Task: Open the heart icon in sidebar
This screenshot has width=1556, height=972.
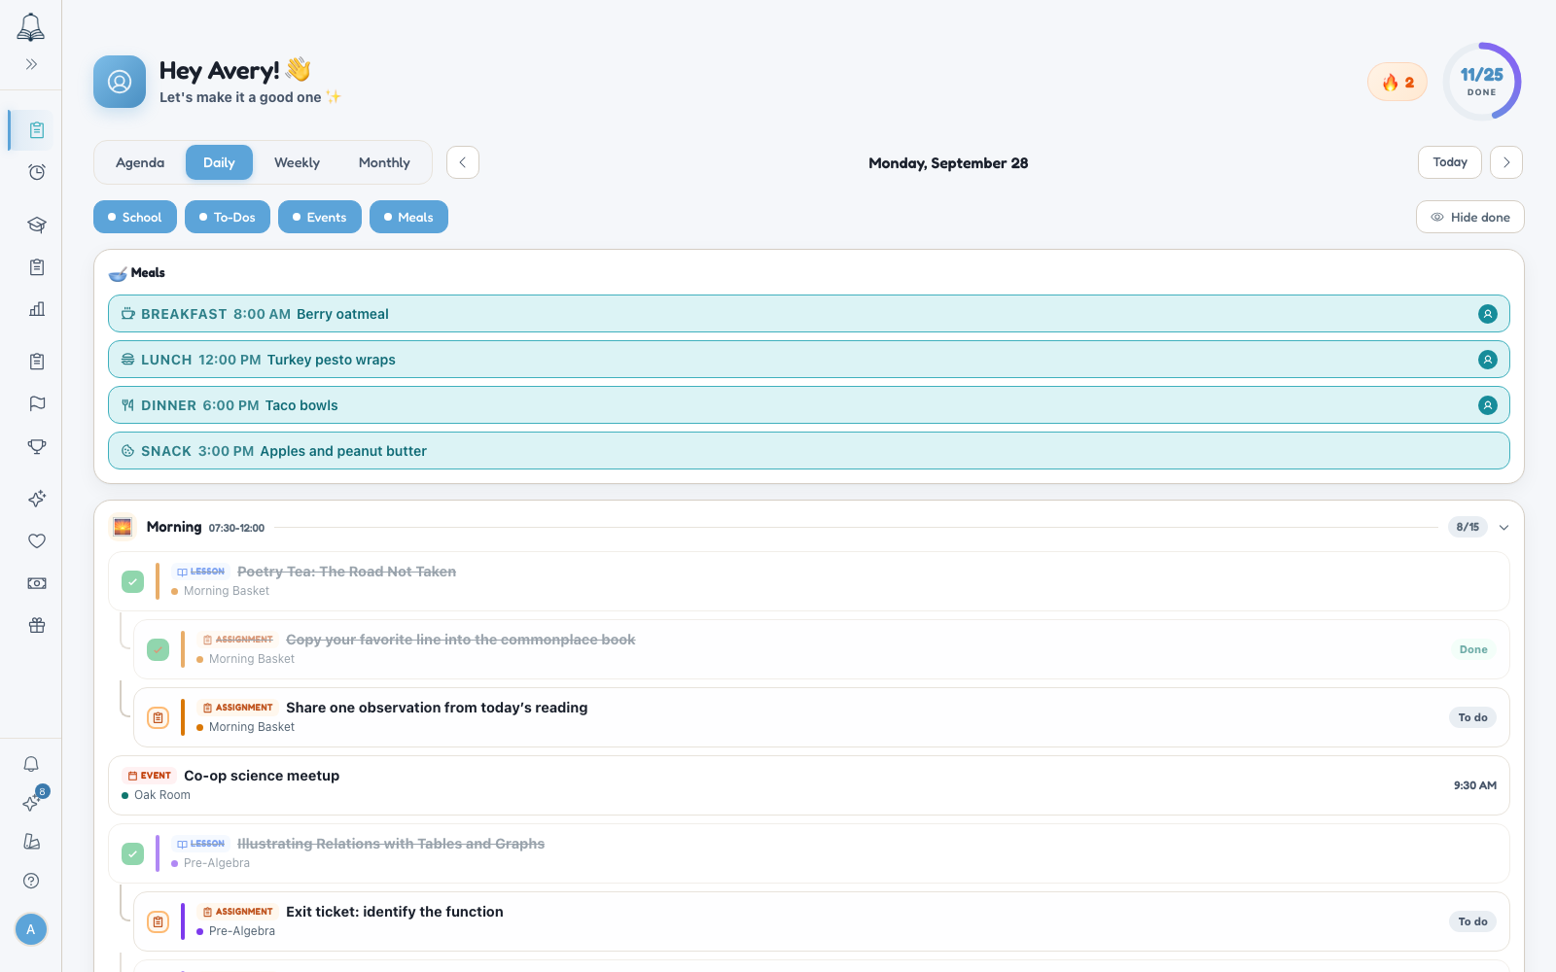Action: click(37, 540)
